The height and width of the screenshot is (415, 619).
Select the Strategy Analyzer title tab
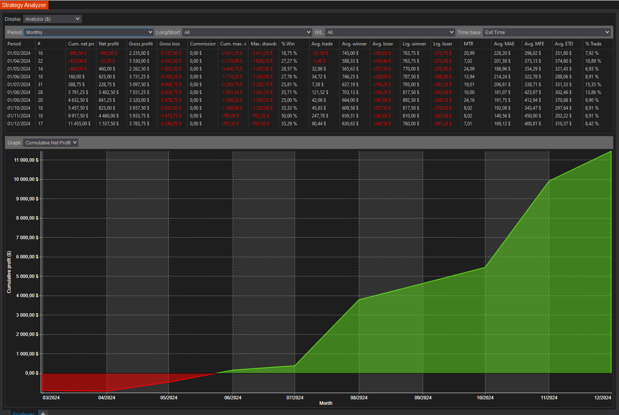24,5
